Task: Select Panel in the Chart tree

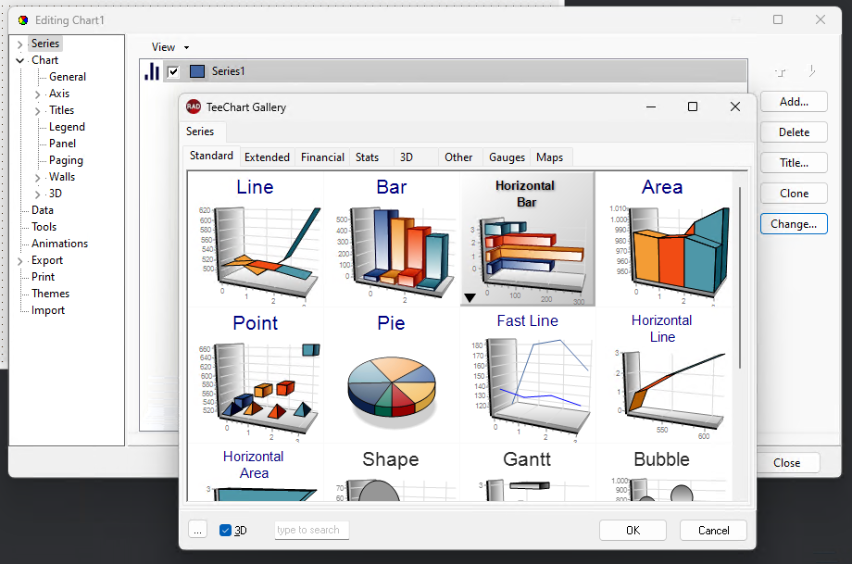Action: coord(62,144)
